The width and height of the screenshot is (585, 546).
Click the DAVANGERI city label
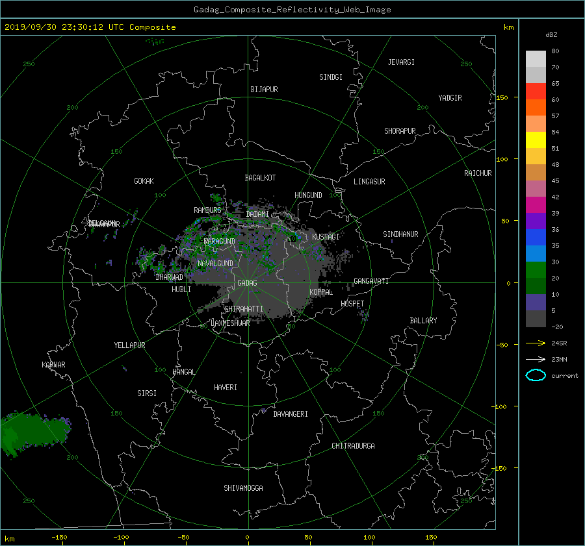pos(291,414)
